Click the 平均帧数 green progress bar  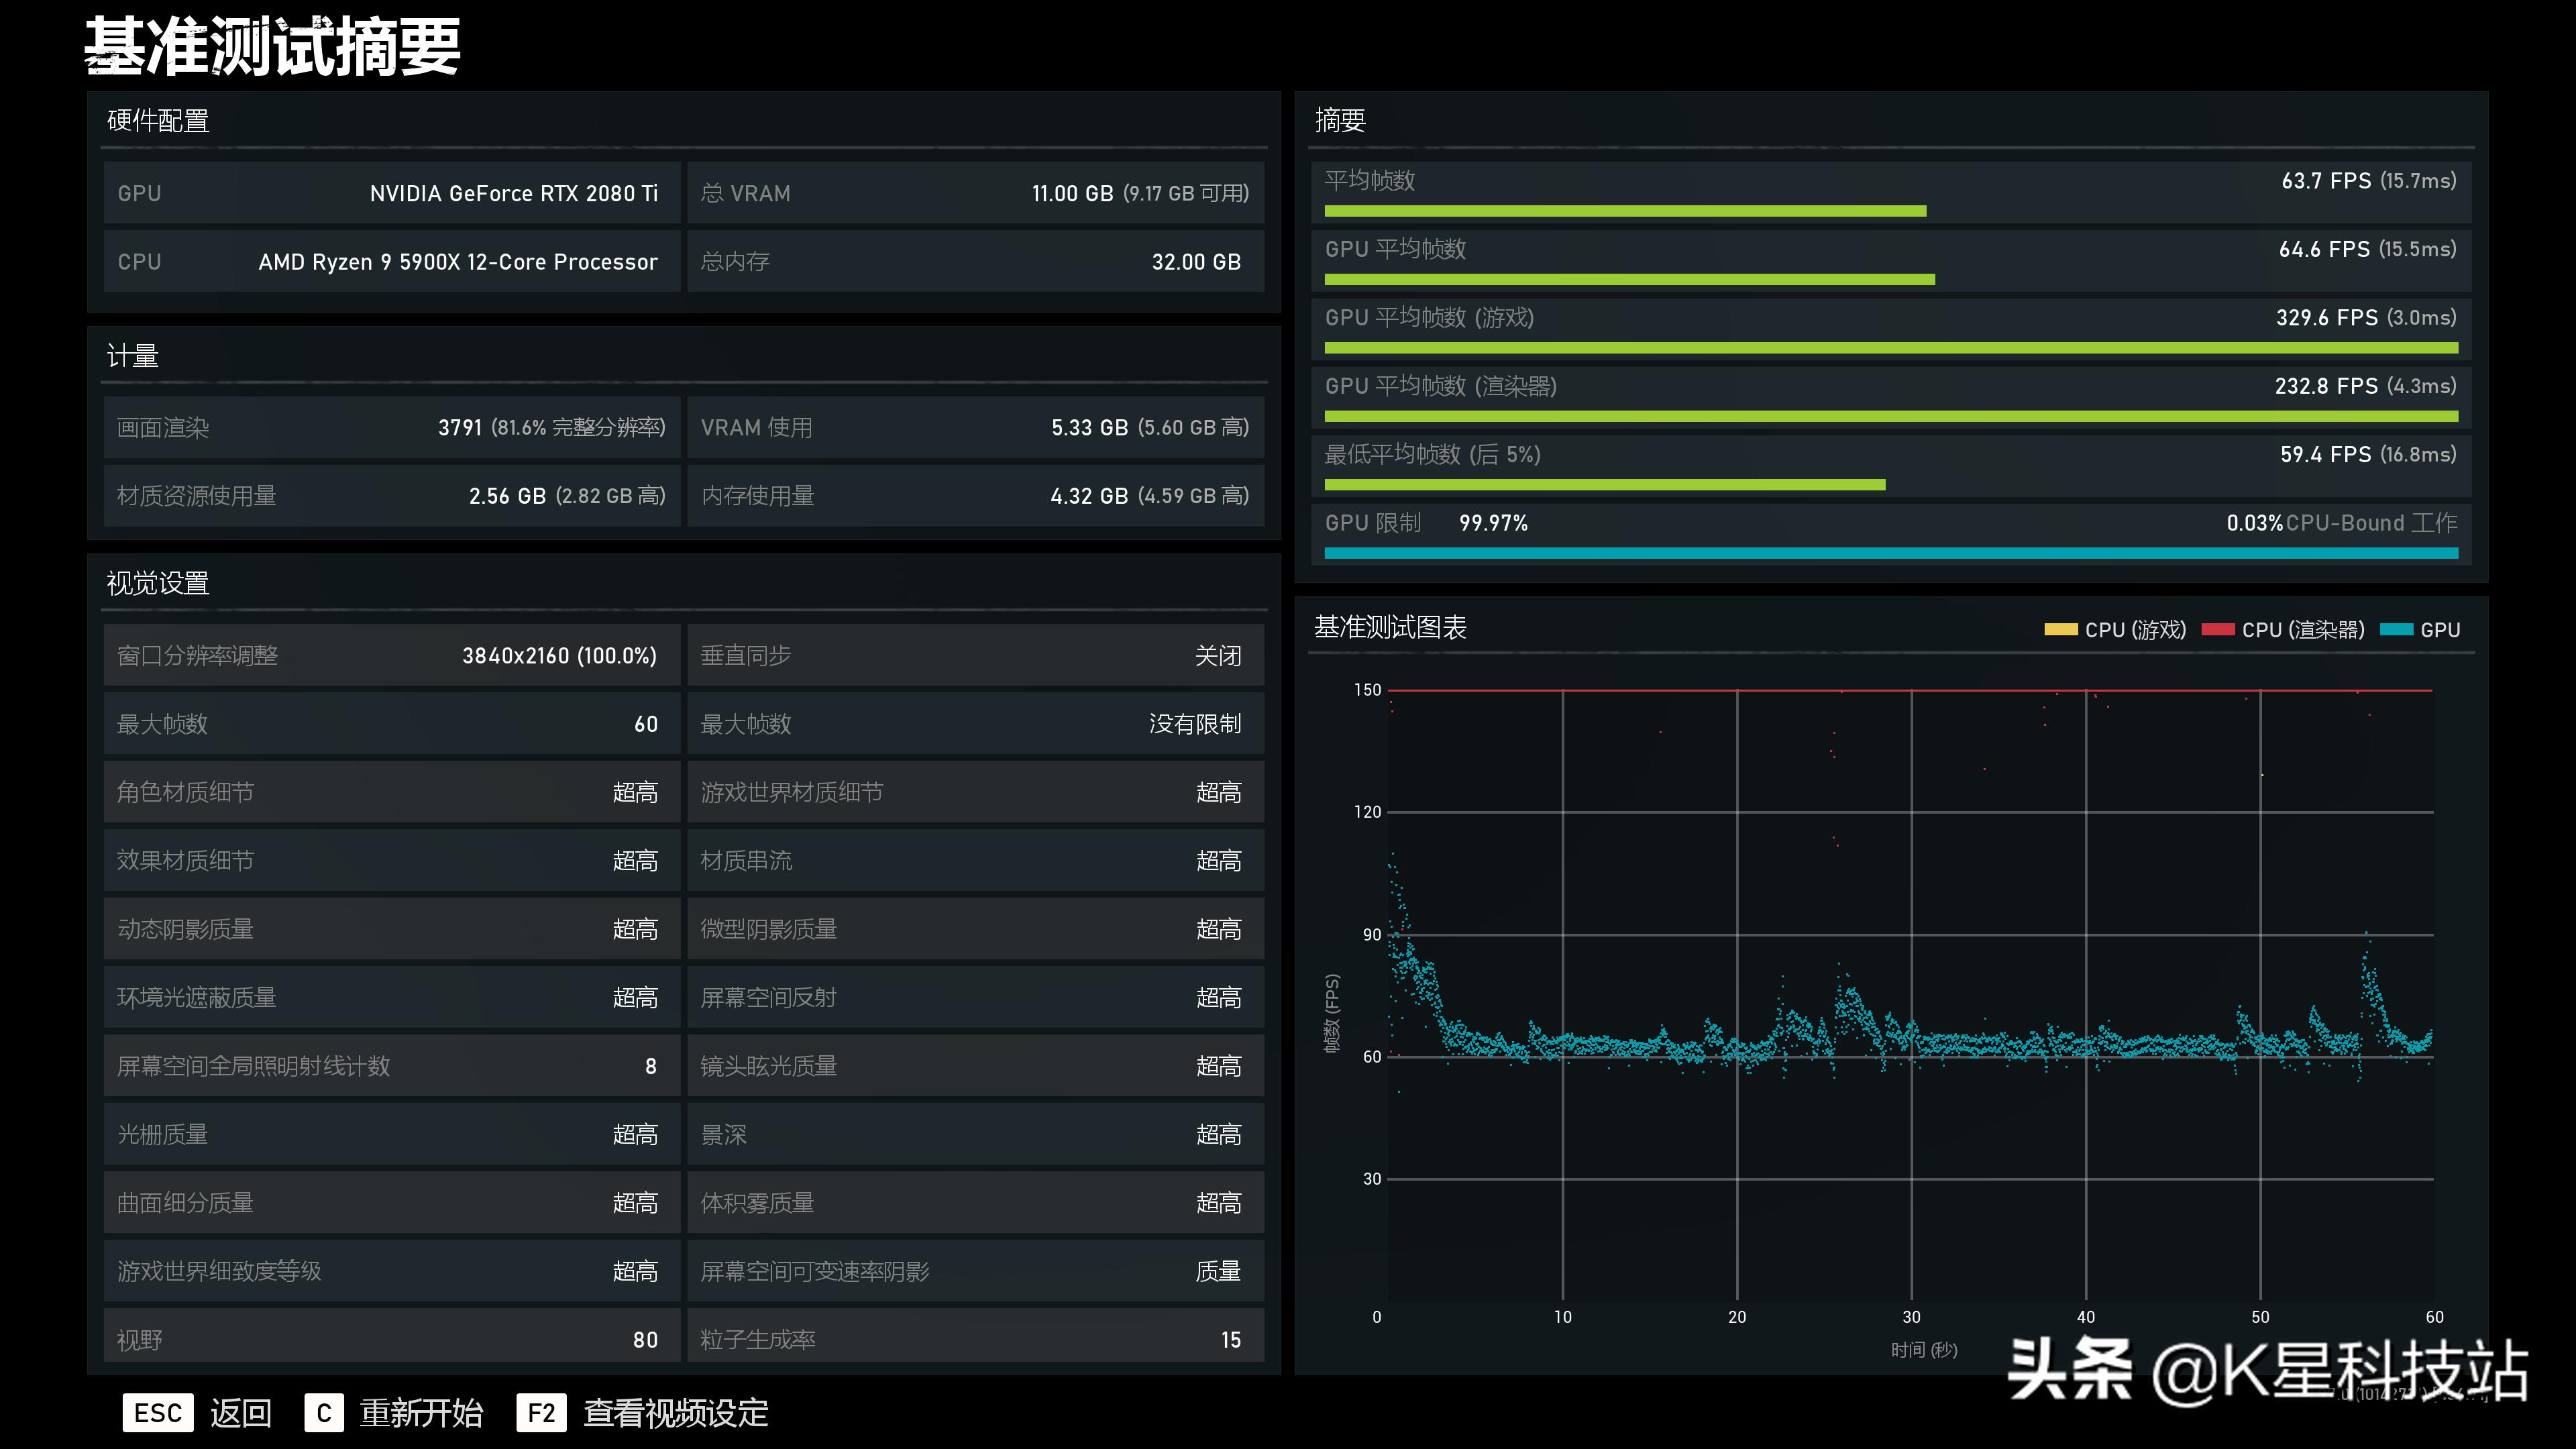1625,211
